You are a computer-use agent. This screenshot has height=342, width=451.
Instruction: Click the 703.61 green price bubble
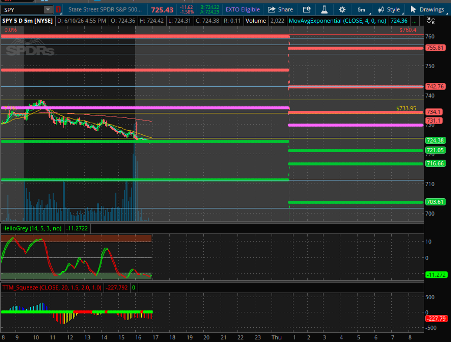click(x=436, y=202)
